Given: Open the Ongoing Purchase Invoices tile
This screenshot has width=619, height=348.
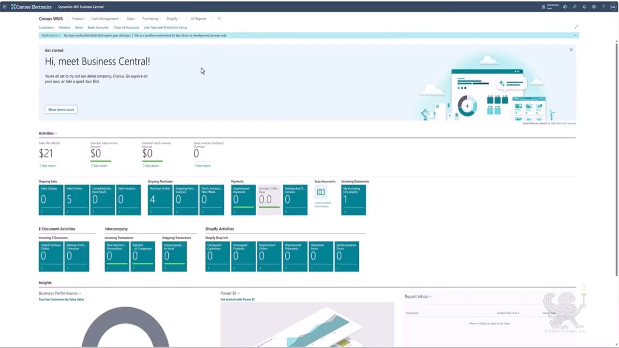Looking at the screenshot, I should coord(186,200).
